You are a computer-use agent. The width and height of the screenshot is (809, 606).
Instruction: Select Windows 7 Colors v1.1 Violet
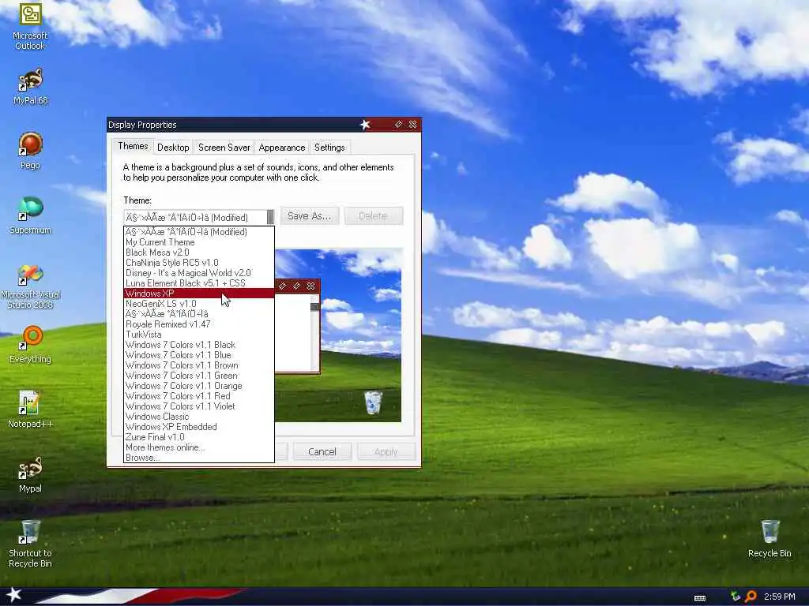199,406
